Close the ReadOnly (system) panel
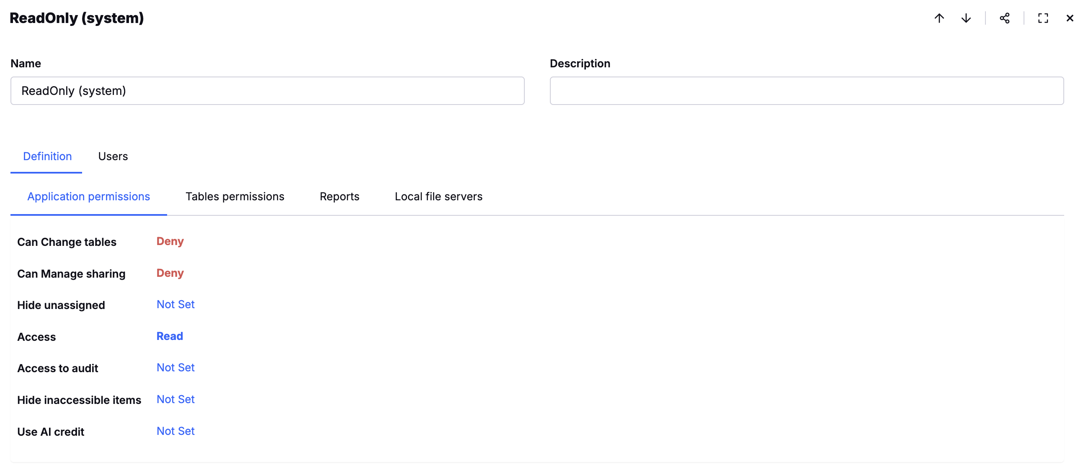Image resolution: width=1078 pixels, height=470 pixels. tap(1069, 18)
